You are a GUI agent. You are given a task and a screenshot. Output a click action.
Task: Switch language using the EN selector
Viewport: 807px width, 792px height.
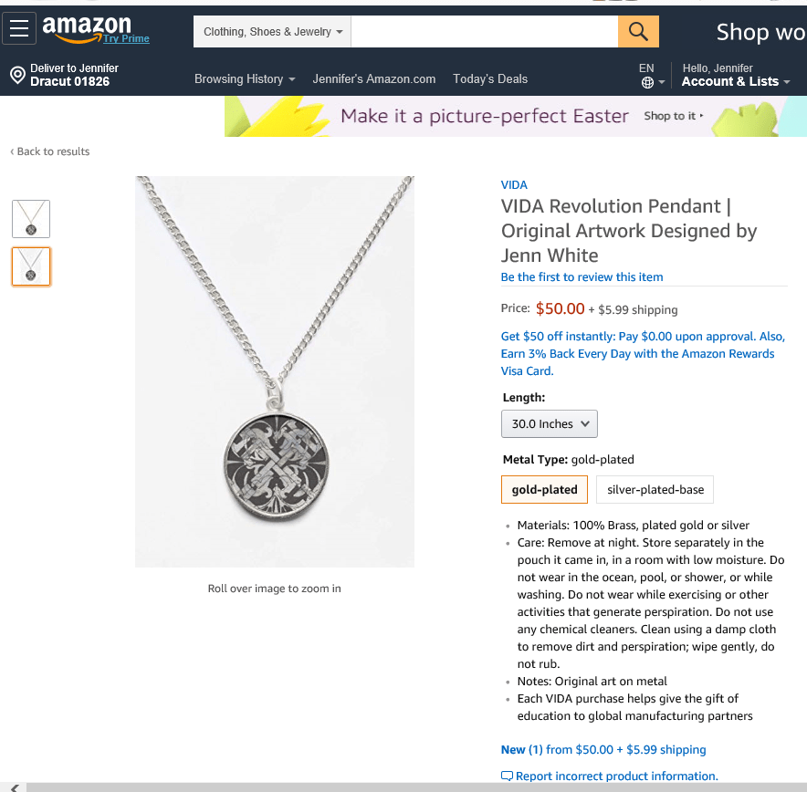646,67
